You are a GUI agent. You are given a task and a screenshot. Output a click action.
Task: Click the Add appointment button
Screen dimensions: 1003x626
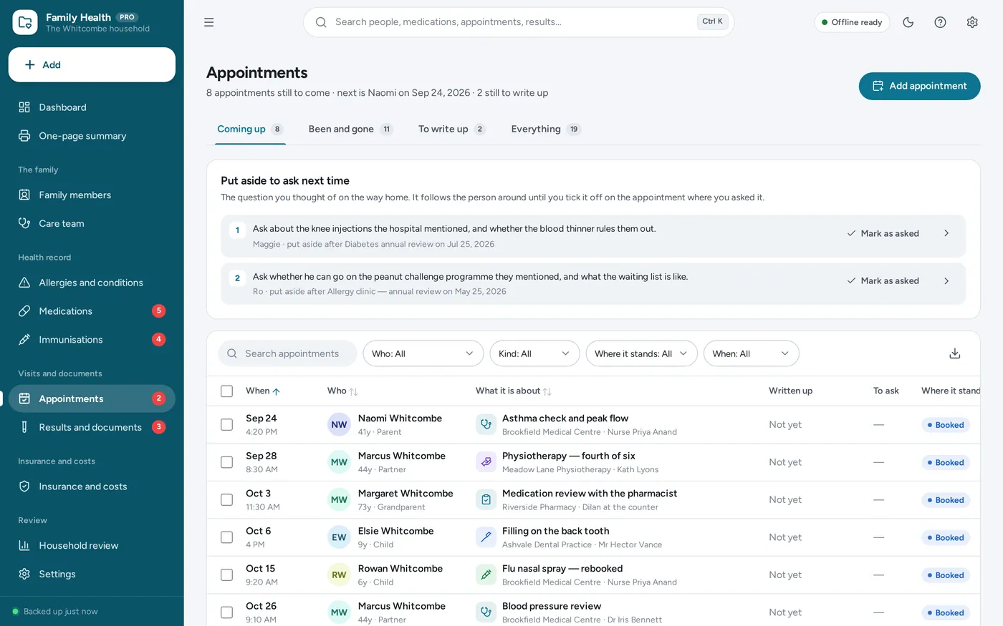pyautogui.click(x=919, y=86)
